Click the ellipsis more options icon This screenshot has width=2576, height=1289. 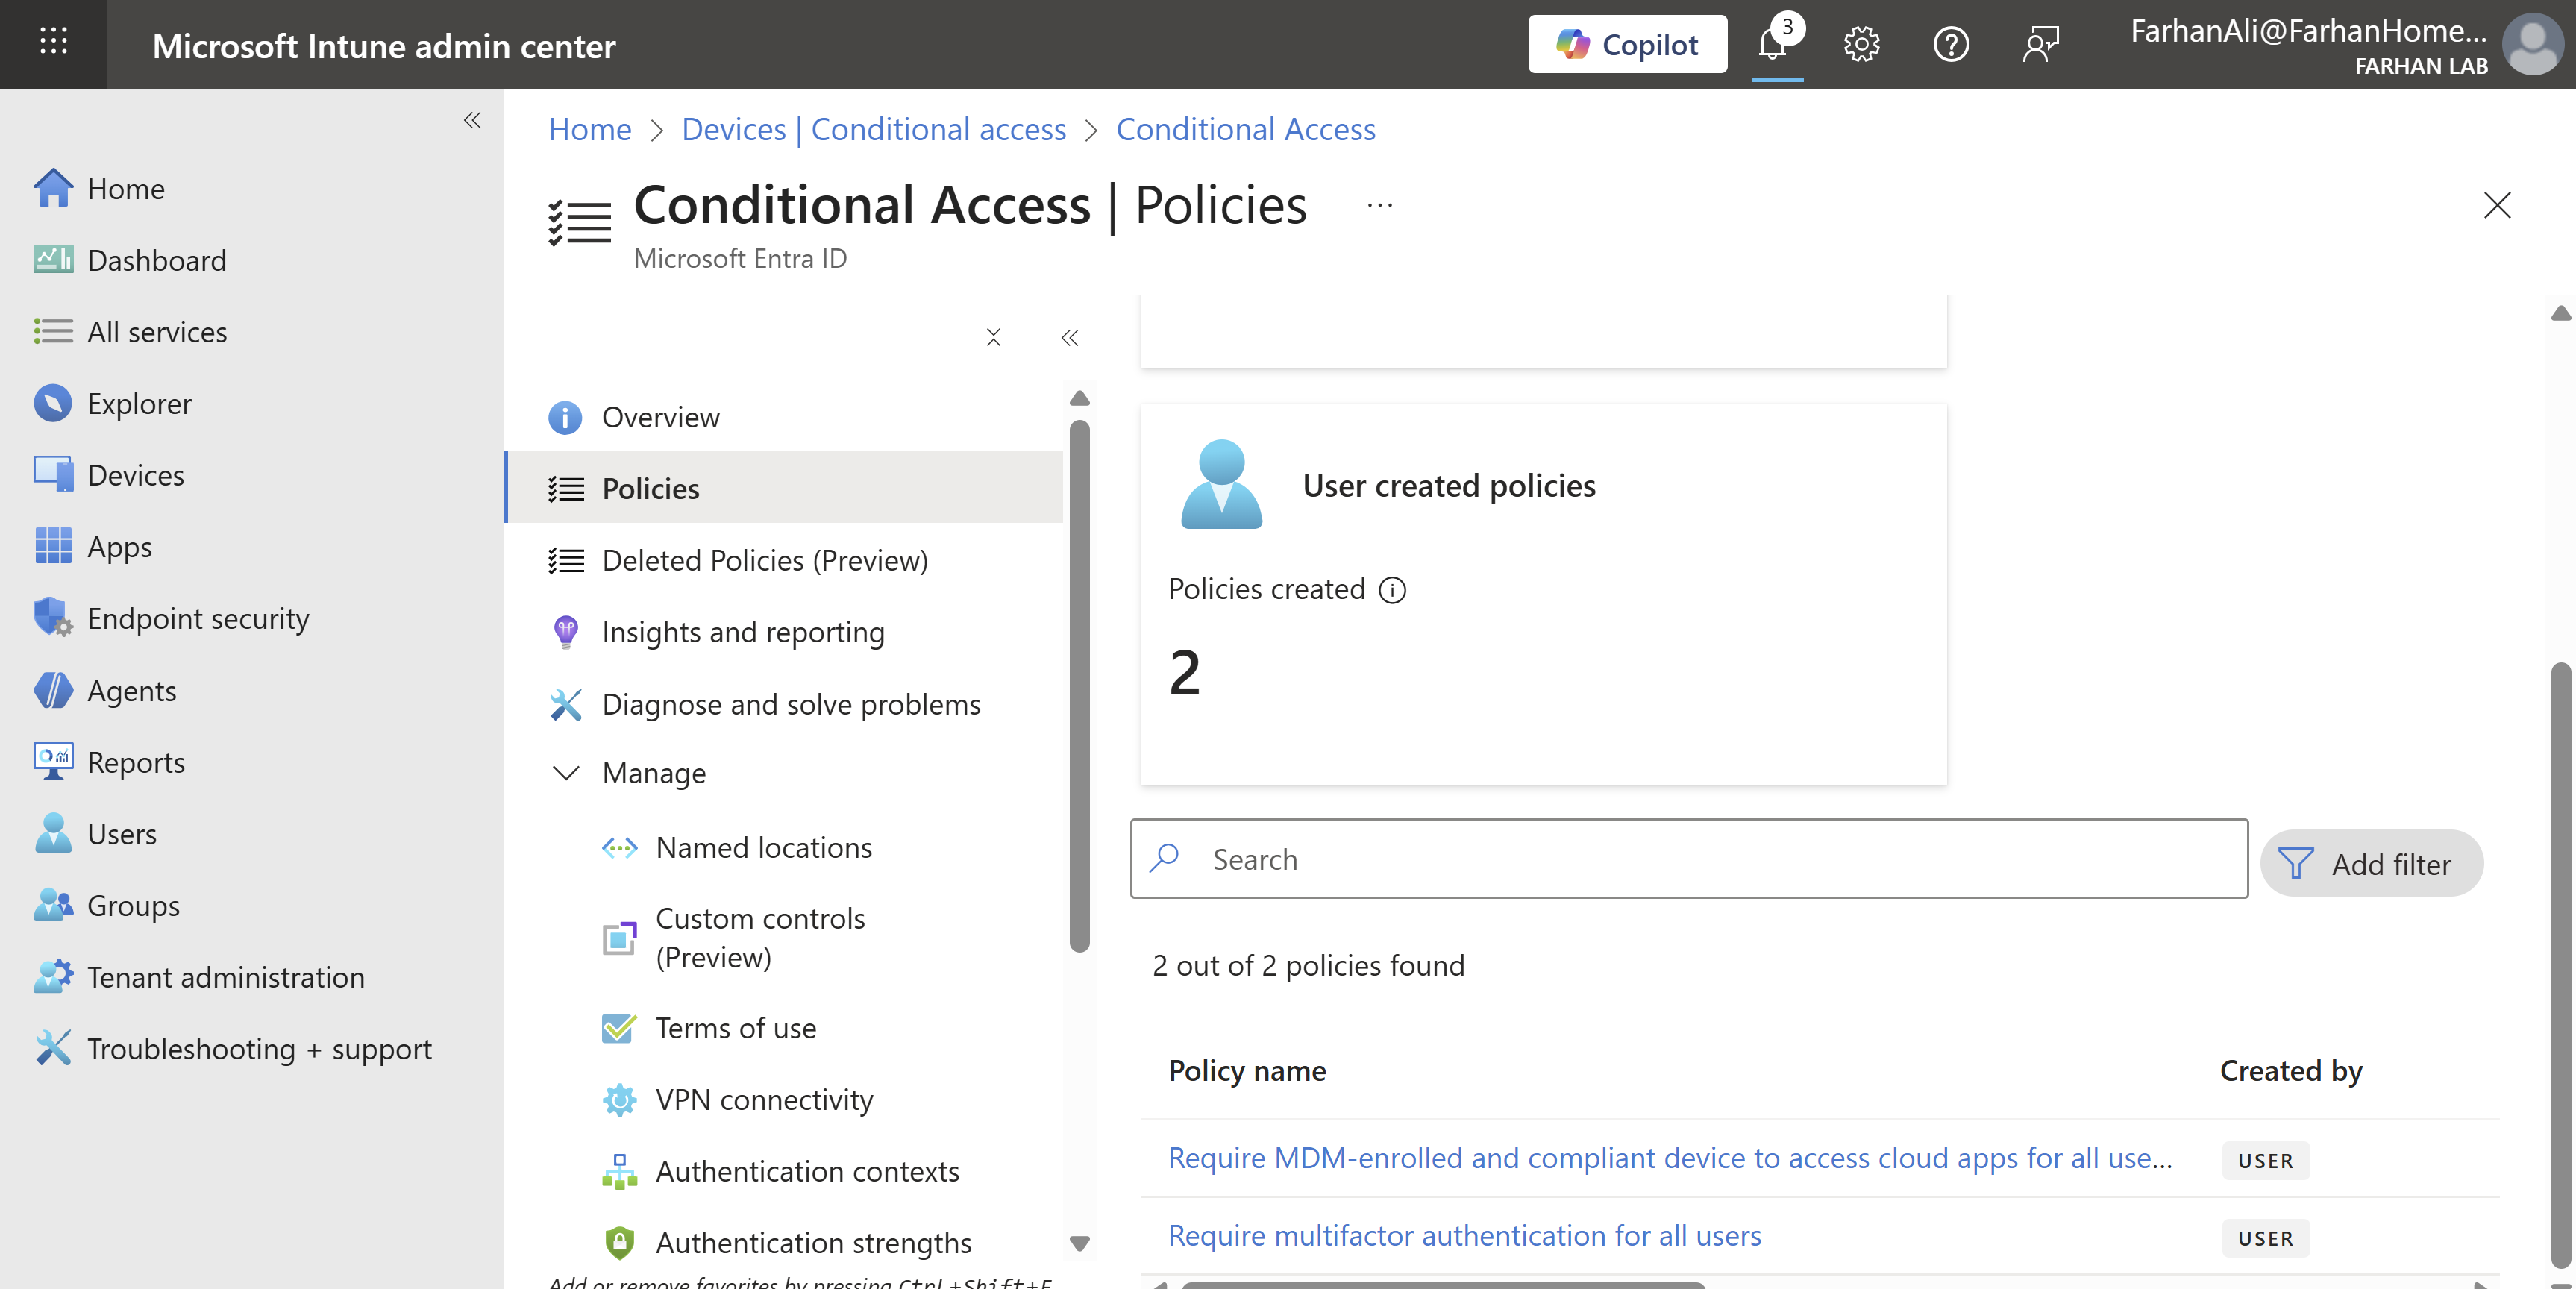(1380, 205)
